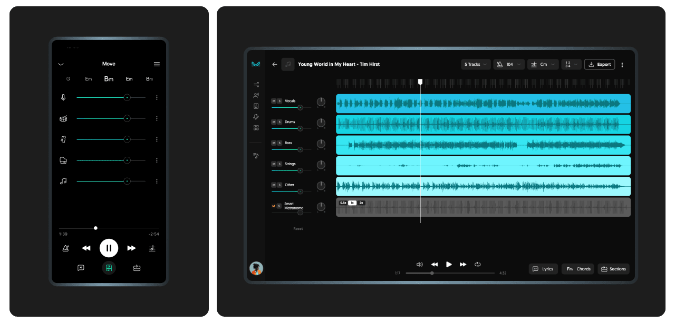Click the playhead marker on the desktop timeline
675x323 pixels.
point(420,82)
